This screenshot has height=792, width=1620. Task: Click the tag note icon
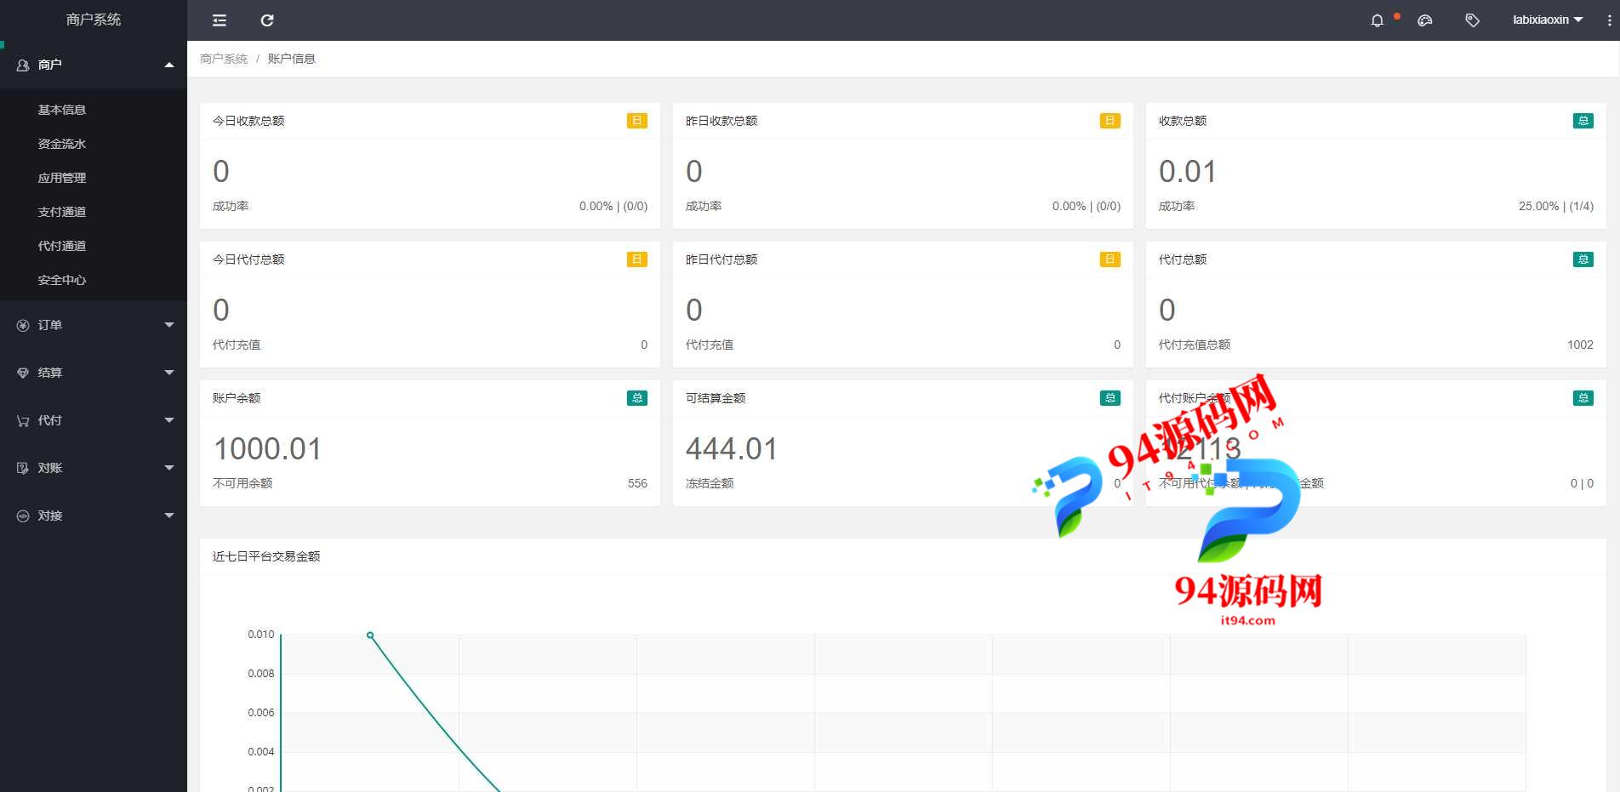[x=1473, y=20]
